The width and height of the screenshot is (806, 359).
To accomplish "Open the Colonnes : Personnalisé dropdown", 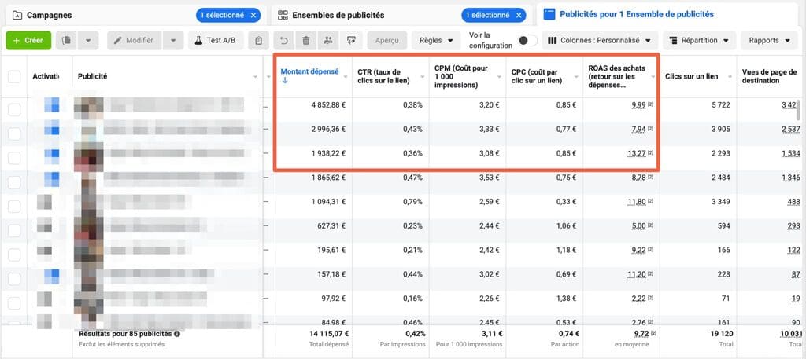I will coord(599,41).
